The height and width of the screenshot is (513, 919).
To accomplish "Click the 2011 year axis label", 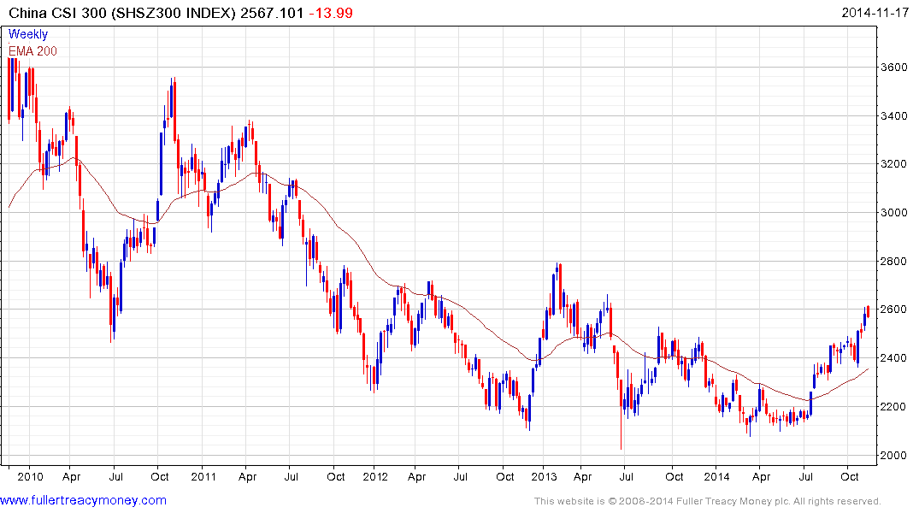I will tap(203, 476).
